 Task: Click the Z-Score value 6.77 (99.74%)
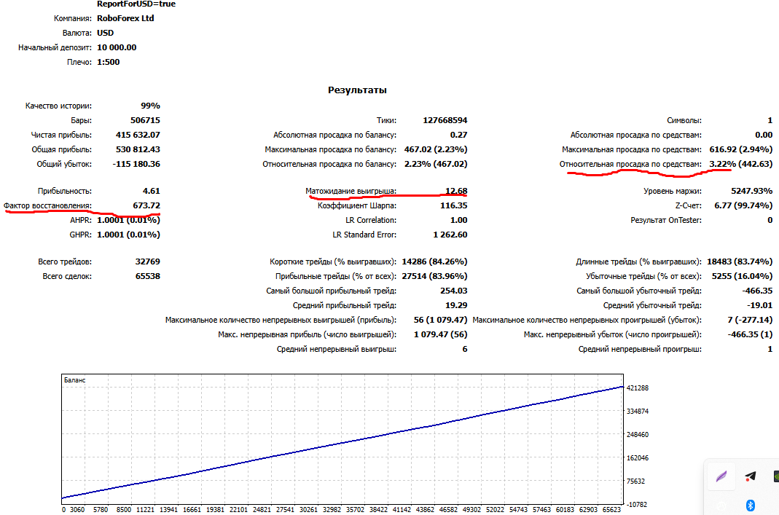point(744,205)
